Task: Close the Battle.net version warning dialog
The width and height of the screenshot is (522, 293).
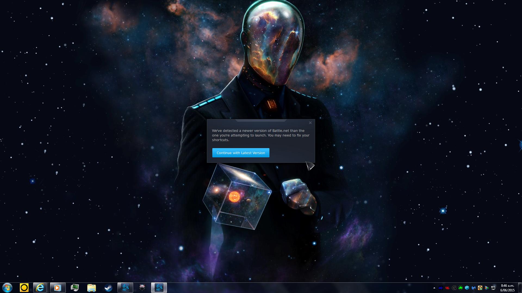Action: pyautogui.click(x=310, y=123)
